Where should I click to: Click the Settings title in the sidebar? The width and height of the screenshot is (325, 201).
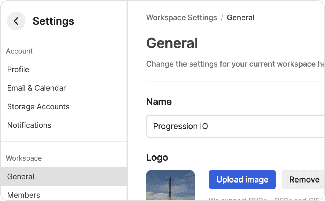point(53,21)
